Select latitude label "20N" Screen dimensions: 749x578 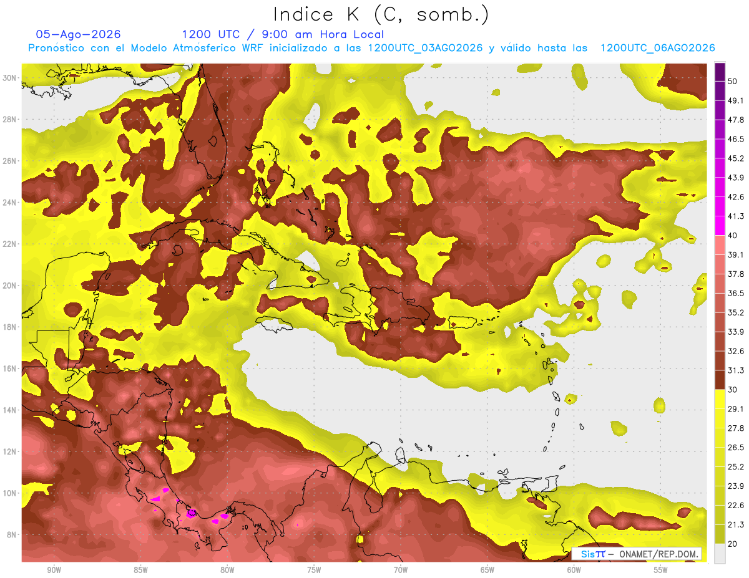(x=11, y=286)
